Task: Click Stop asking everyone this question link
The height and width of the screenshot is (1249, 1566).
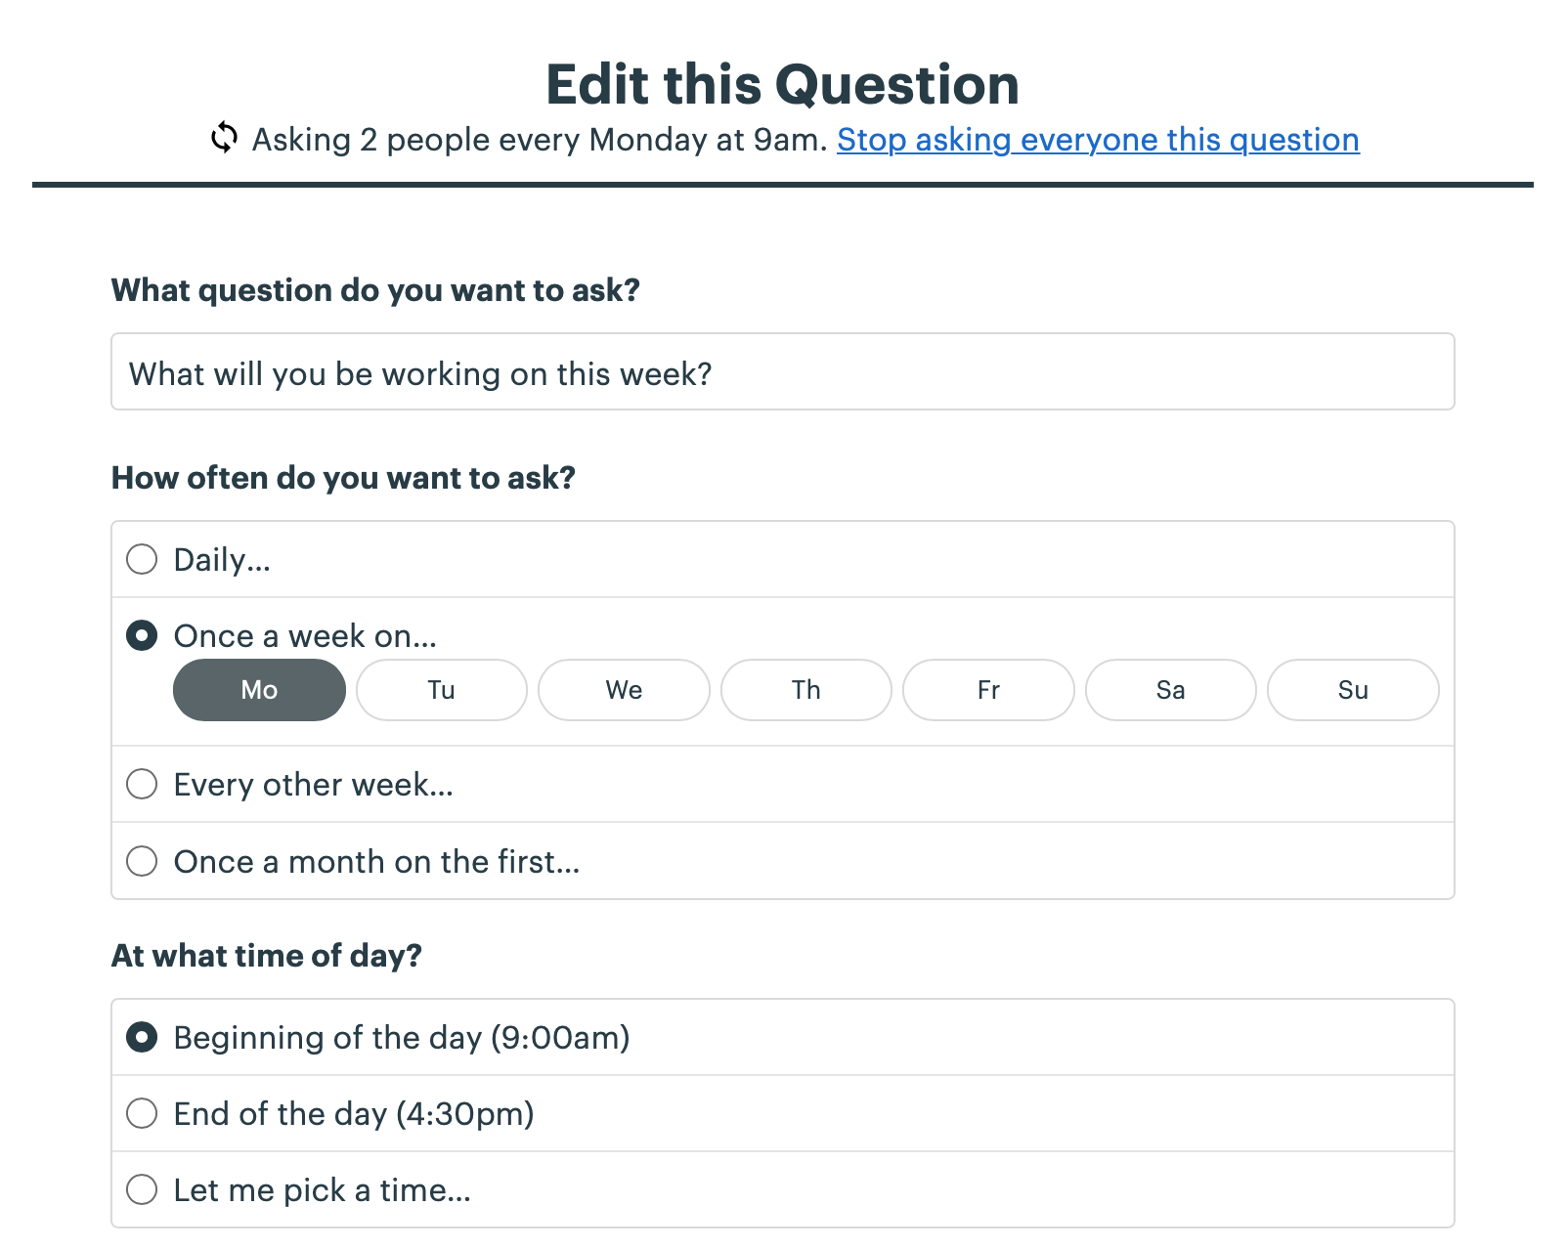Action: 1098,140
